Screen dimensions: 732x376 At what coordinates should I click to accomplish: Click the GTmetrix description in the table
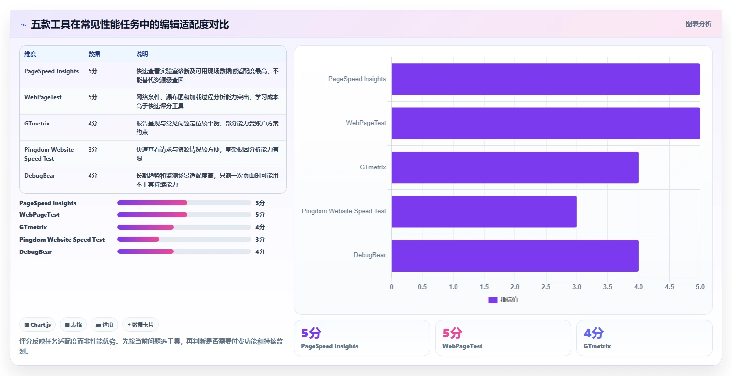click(208, 128)
